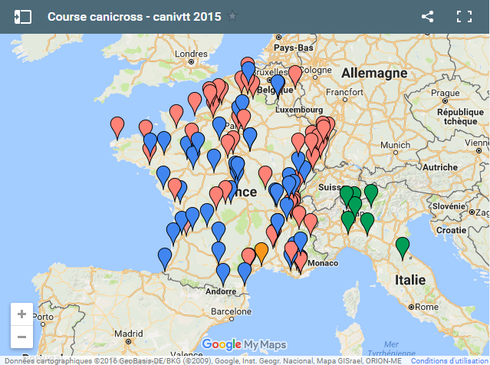Select the orange marker in southern France
This screenshot has height=365, width=490.
(261, 251)
